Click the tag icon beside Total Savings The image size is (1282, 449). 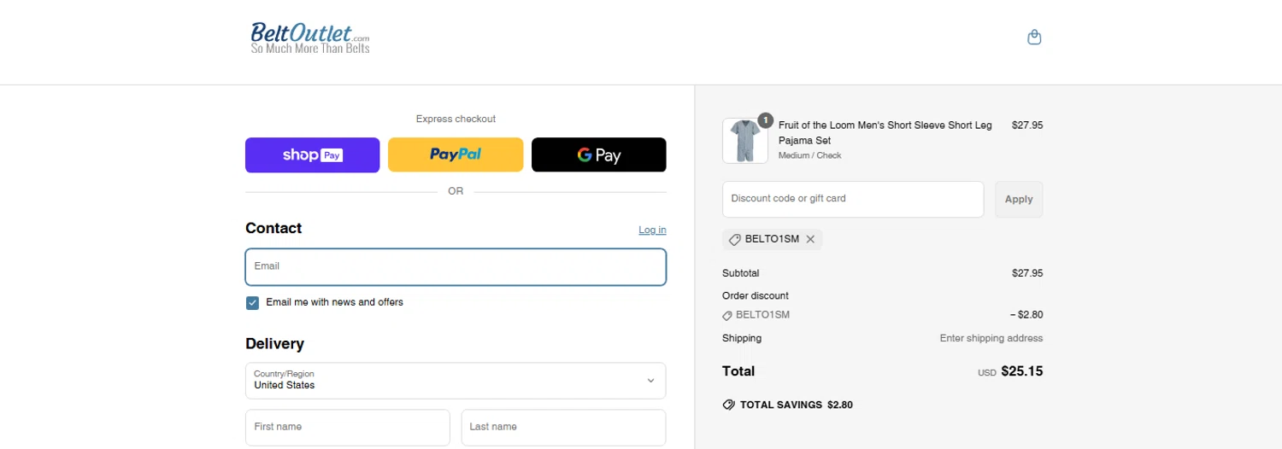(x=728, y=405)
